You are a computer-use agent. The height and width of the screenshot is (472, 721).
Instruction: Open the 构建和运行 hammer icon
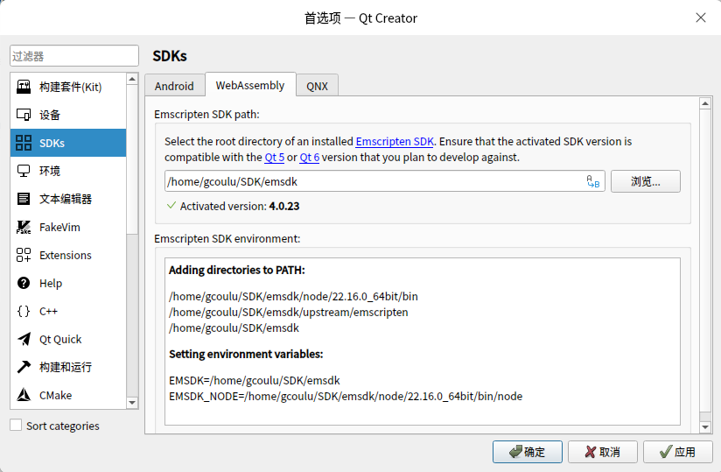click(x=24, y=367)
